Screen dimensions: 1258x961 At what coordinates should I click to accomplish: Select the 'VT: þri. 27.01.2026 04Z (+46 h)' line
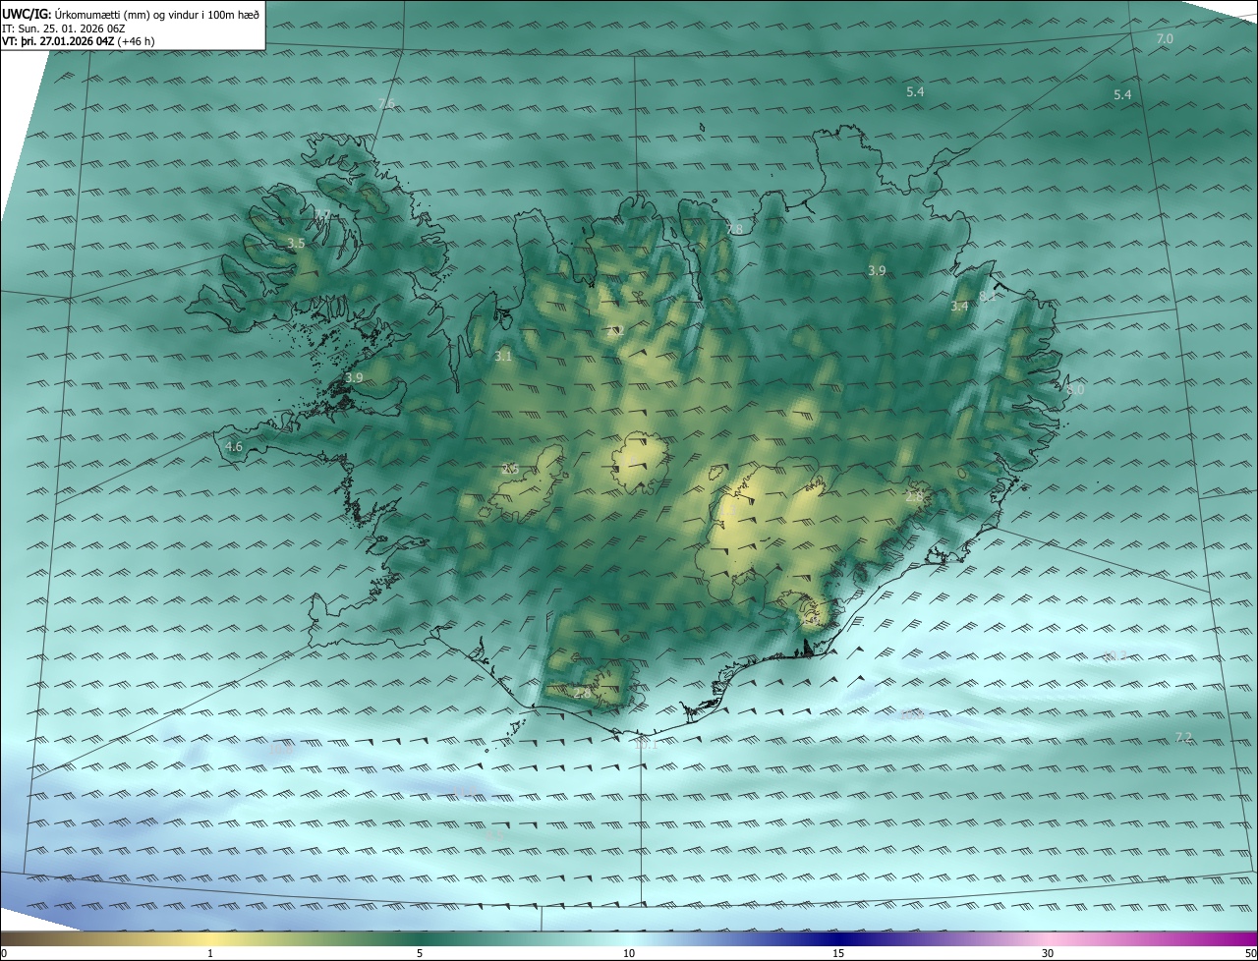[79, 41]
